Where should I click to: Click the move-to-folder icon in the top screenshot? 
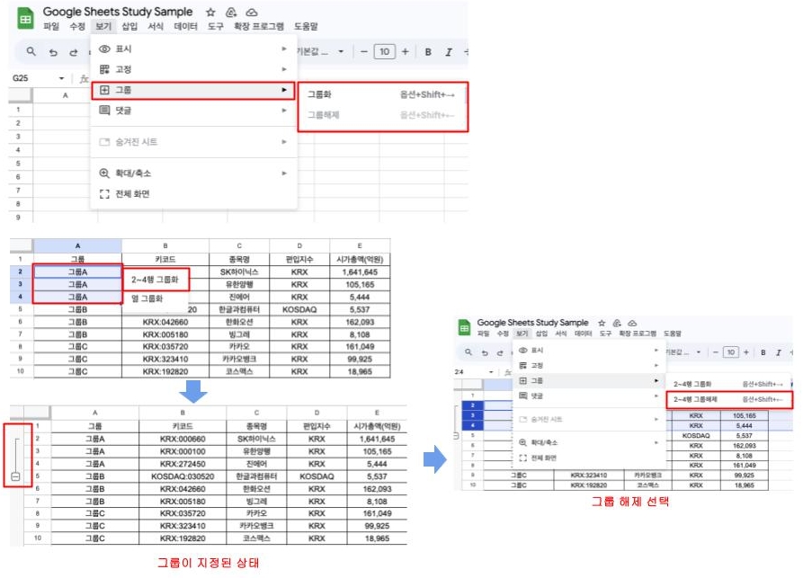click(x=231, y=13)
